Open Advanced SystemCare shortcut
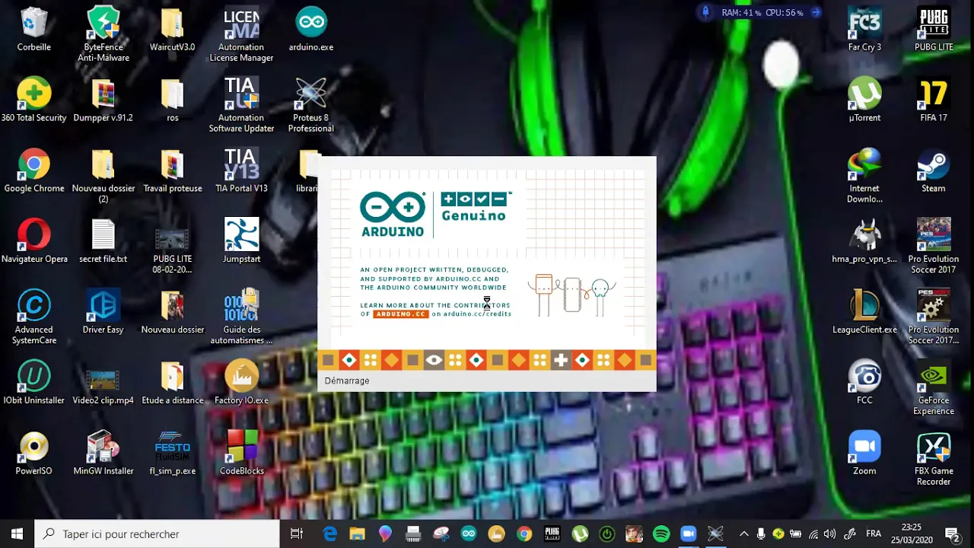This screenshot has height=548, width=974. click(34, 317)
